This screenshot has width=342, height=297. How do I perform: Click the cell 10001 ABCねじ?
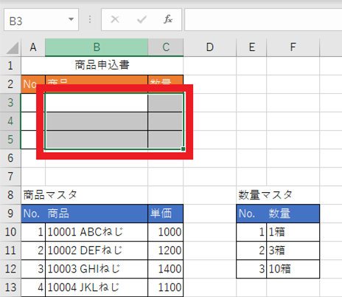coord(97,232)
